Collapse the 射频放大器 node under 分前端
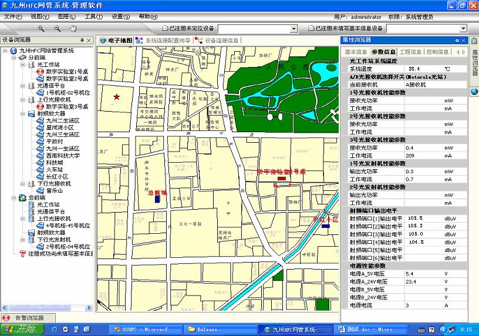 point(22,113)
